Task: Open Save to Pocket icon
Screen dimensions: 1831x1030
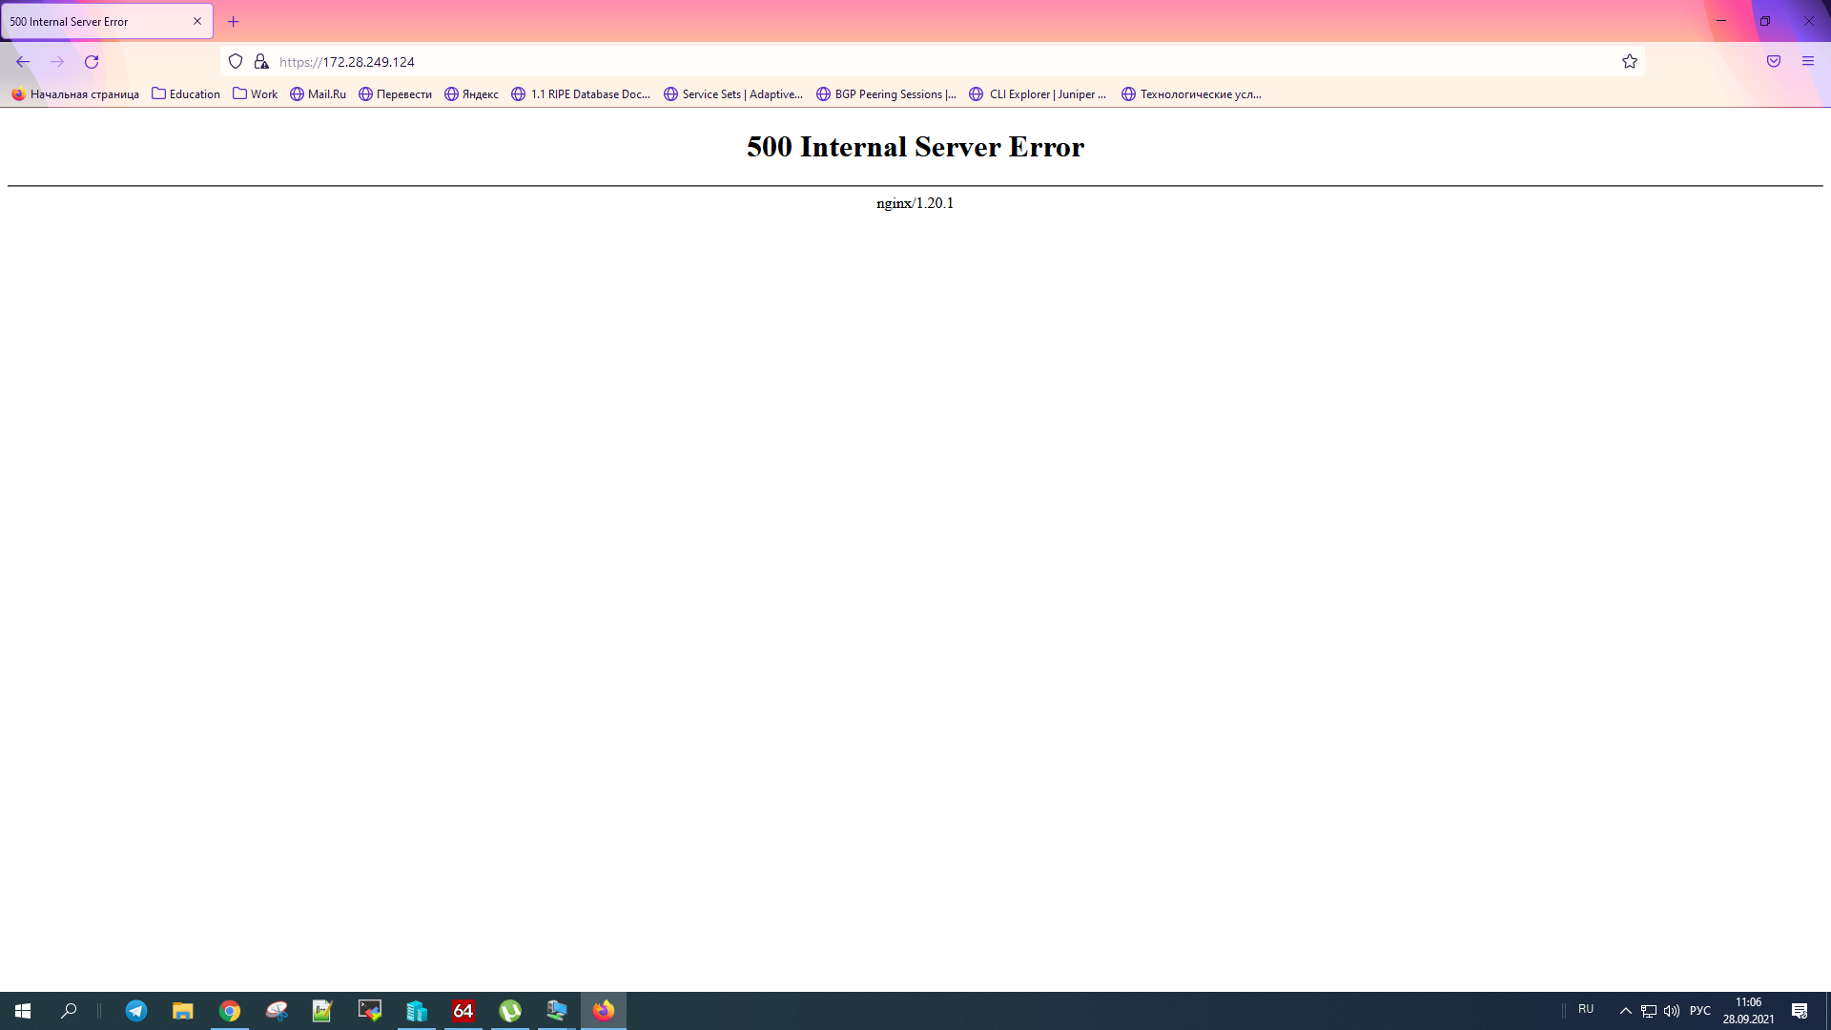Action: tap(1774, 62)
